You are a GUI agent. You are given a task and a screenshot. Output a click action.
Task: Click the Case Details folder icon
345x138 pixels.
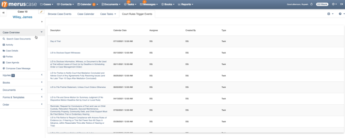[x=4, y=51]
